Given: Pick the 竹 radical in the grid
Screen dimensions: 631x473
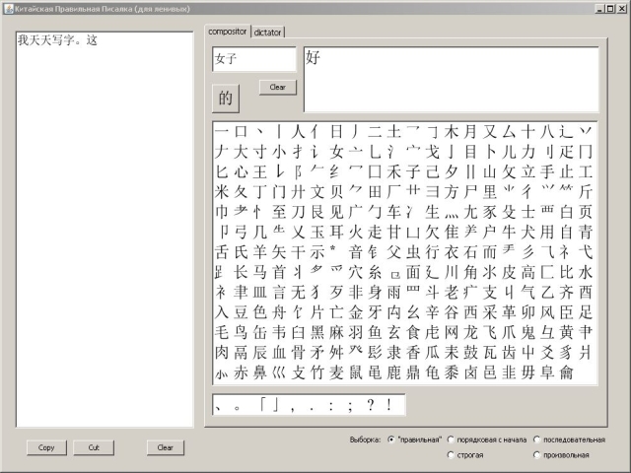Looking at the screenshot, I should [x=317, y=372].
